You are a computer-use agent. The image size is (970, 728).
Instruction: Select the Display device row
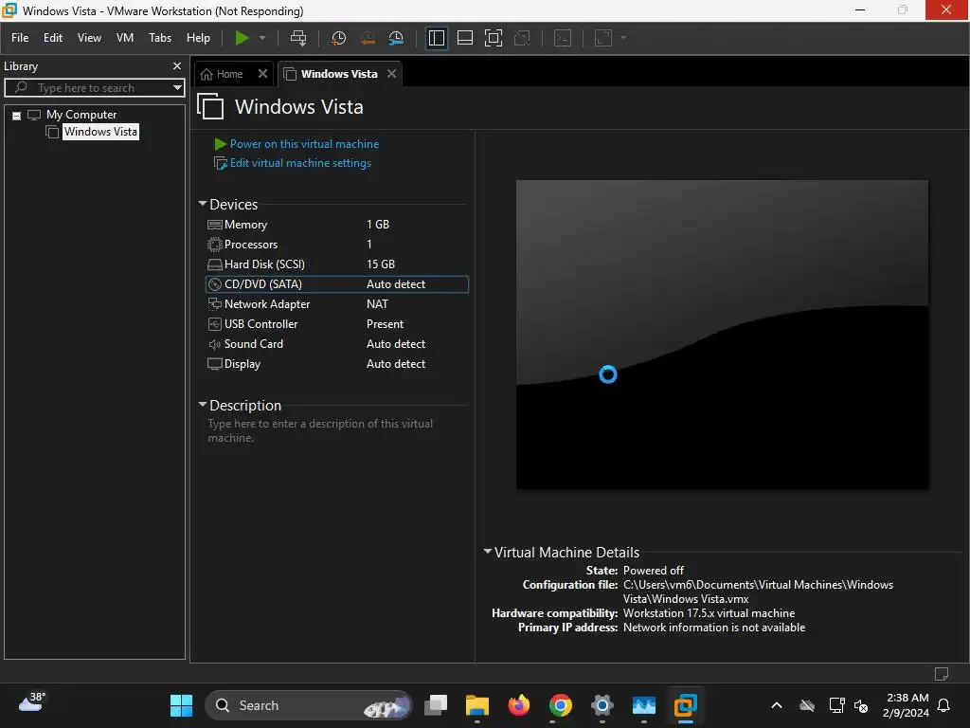click(x=336, y=363)
